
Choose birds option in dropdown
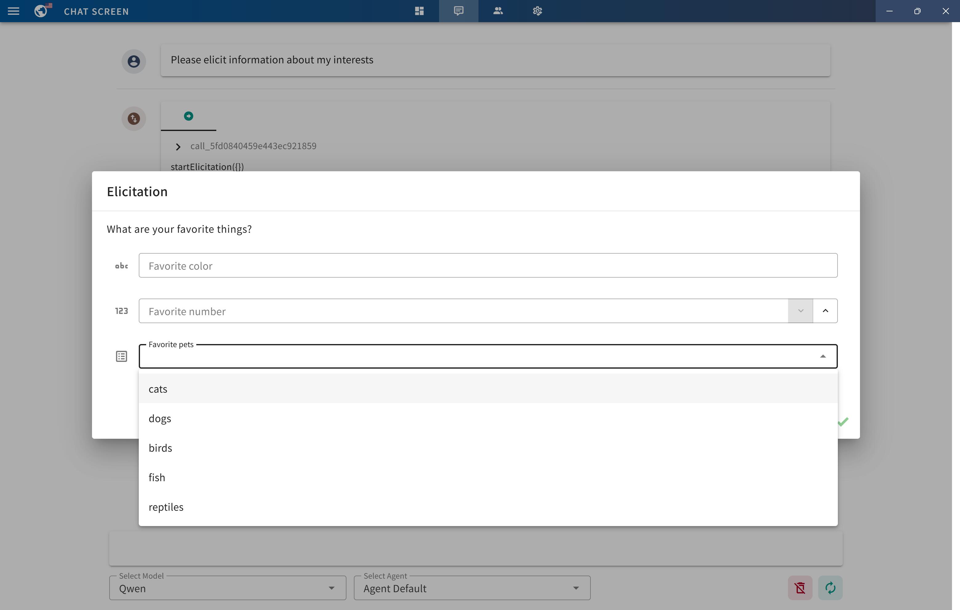tap(160, 448)
